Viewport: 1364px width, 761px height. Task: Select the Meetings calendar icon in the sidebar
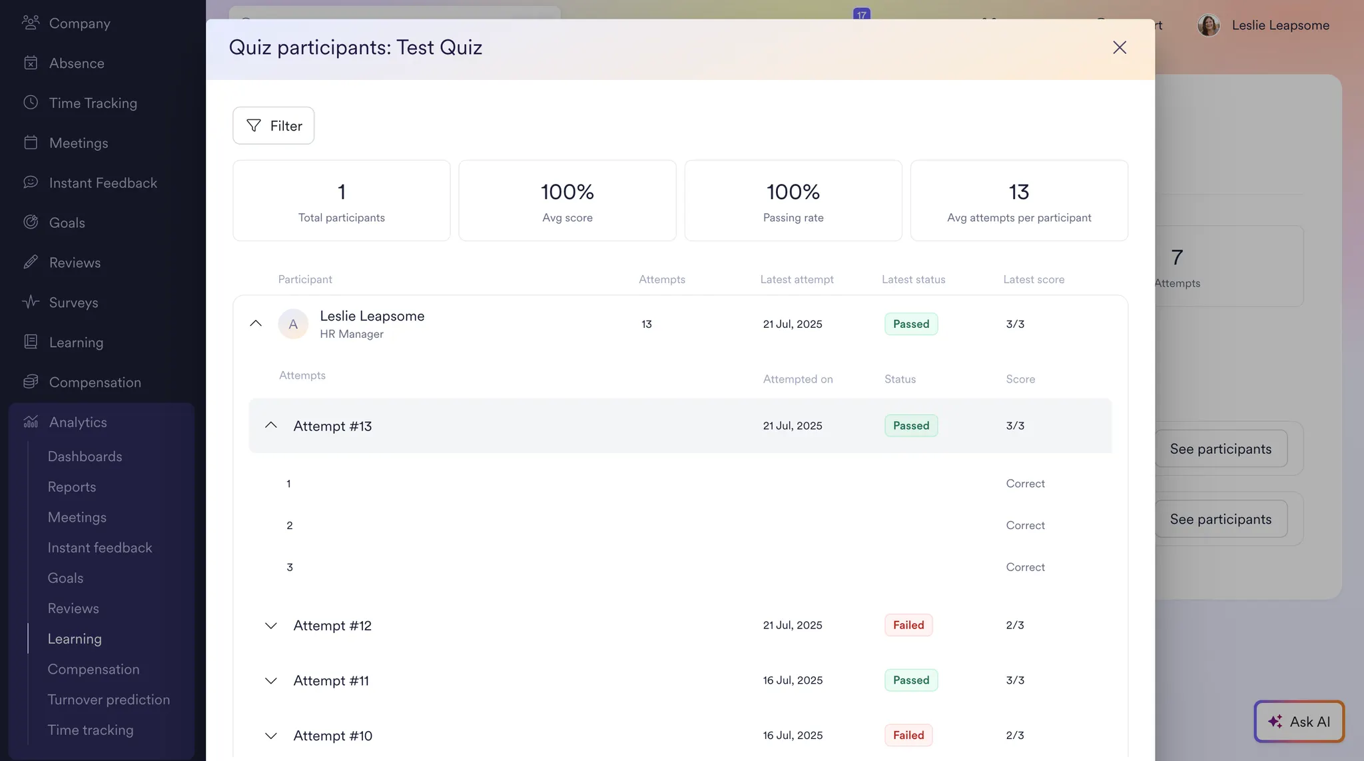[x=31, y=142]
